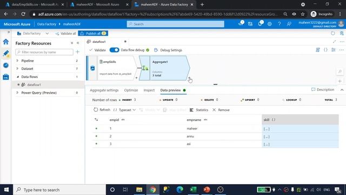
Task: Click the maheer cell
Action: tap(192, 128)
